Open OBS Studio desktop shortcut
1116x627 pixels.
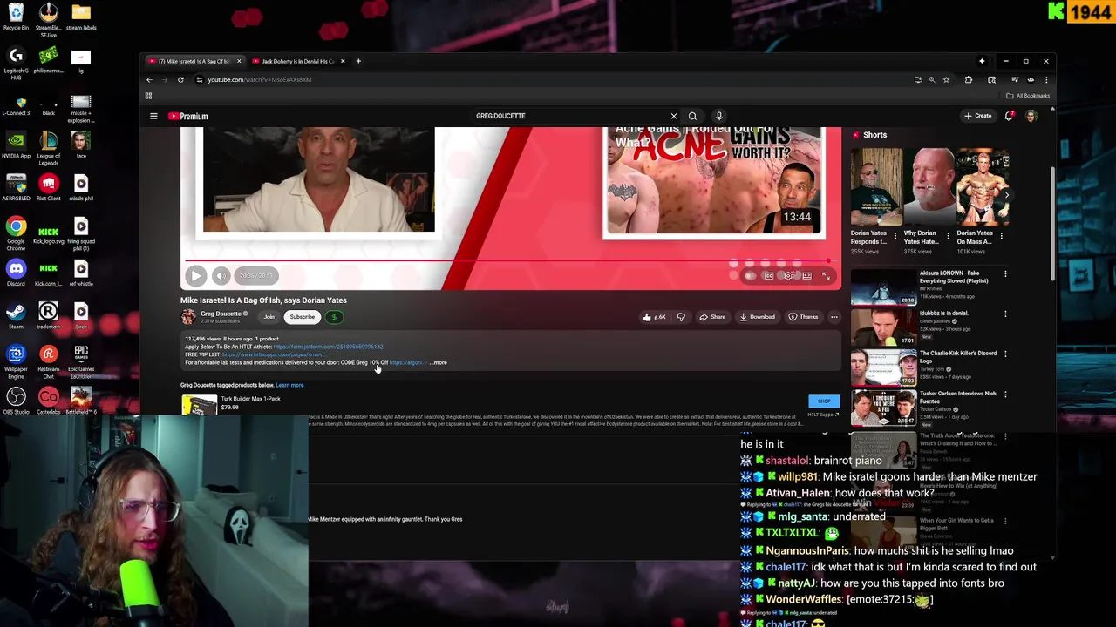tap(16, 401)
